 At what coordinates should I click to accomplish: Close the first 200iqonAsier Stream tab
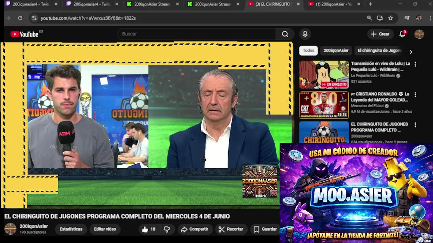(177, 4)
